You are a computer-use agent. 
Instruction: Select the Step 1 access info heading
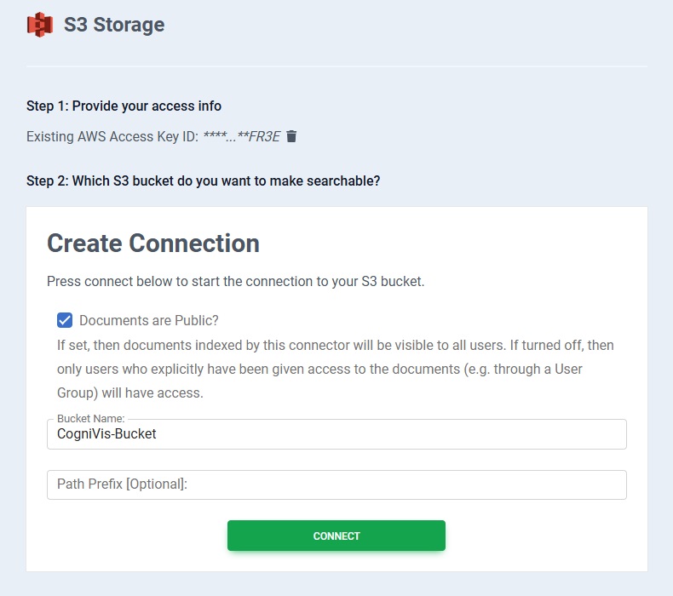124,106
